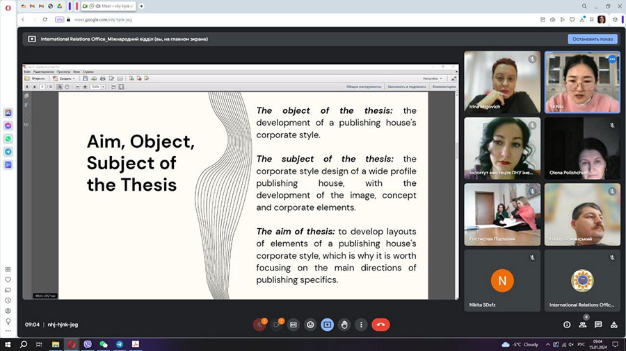The height and width of the screenshot is (351, 626).
Task: Click the Остановить показ button
Action: 592,39
